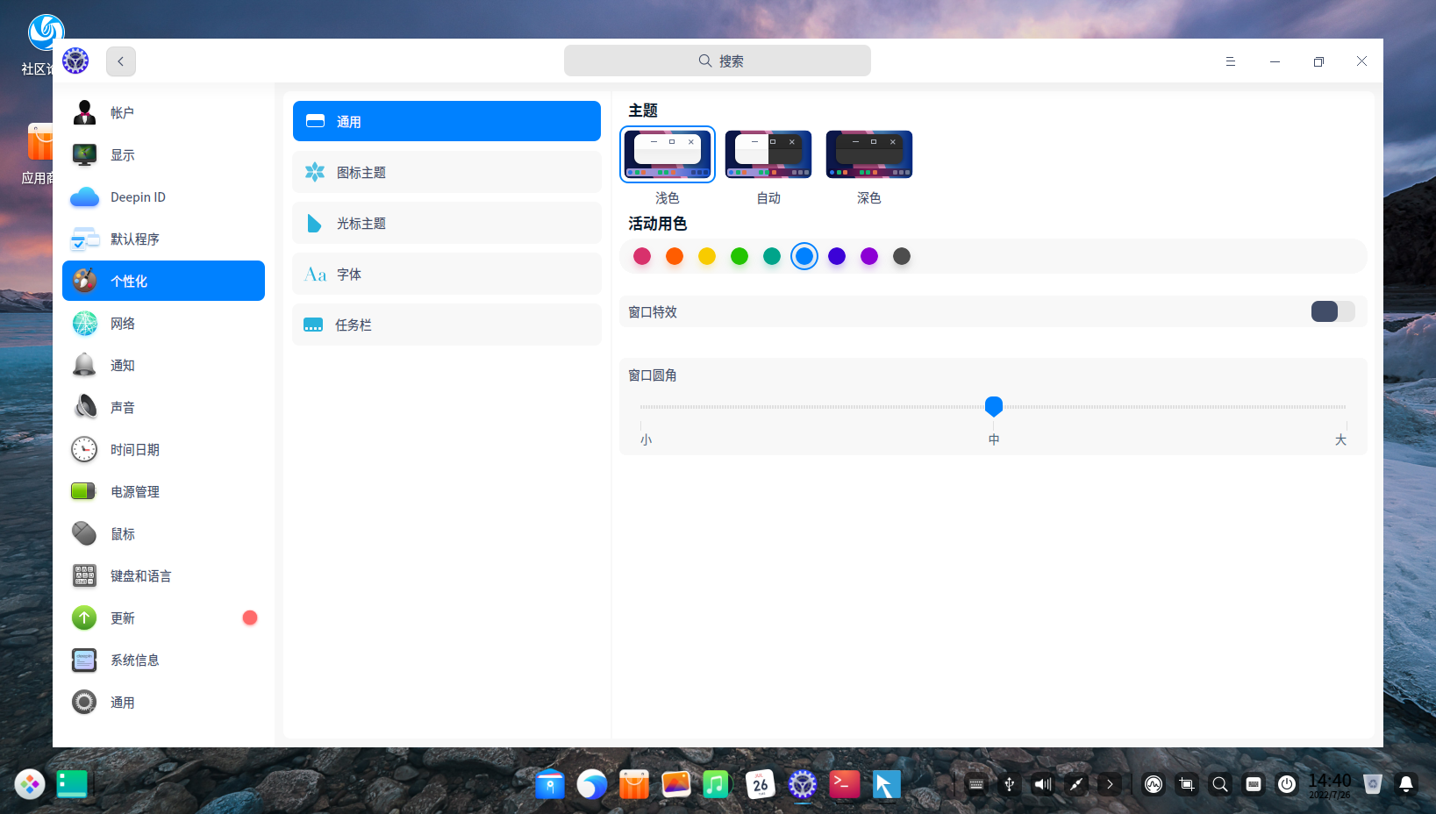Image resolution: width=1436 pixels, height=814 pixels.
Task: Select the 网络 network icon
Action: click(x=84, y=324)
